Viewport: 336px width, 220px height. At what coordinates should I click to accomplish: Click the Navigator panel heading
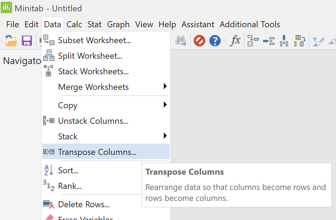[x=22, y=61]
